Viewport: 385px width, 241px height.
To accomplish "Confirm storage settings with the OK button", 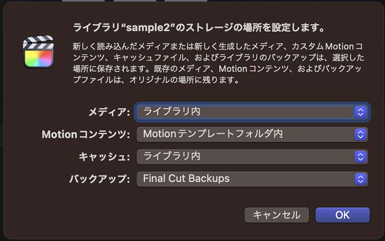I will point(343,215).
